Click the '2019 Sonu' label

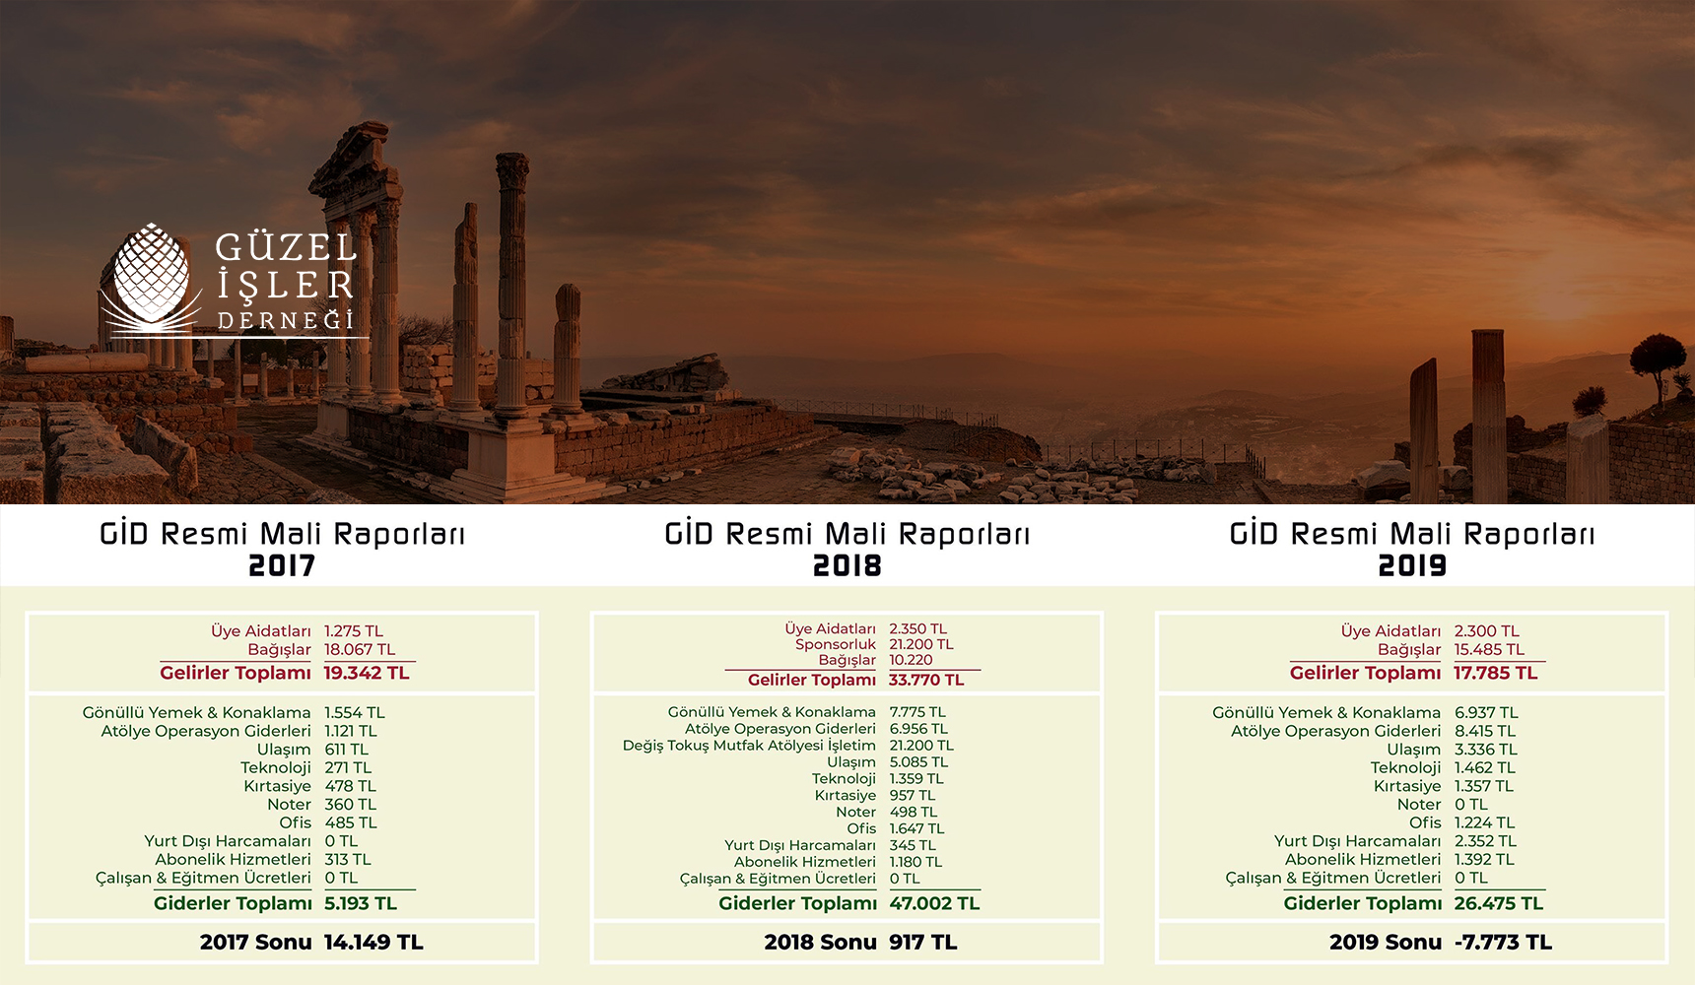tap(1386, 943)
